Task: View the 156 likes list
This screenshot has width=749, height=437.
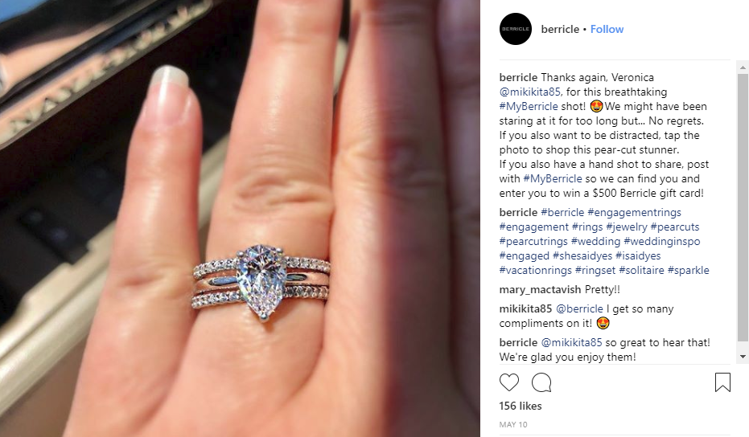Action: pyautogui.click(x=521, y=406)
